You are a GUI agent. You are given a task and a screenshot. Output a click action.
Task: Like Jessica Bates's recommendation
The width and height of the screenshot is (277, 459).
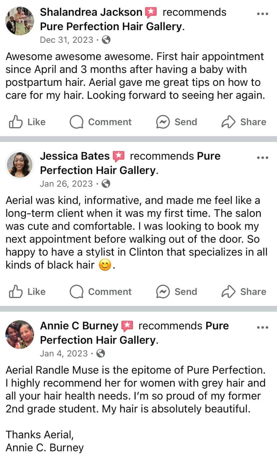(x=27, y=292)
